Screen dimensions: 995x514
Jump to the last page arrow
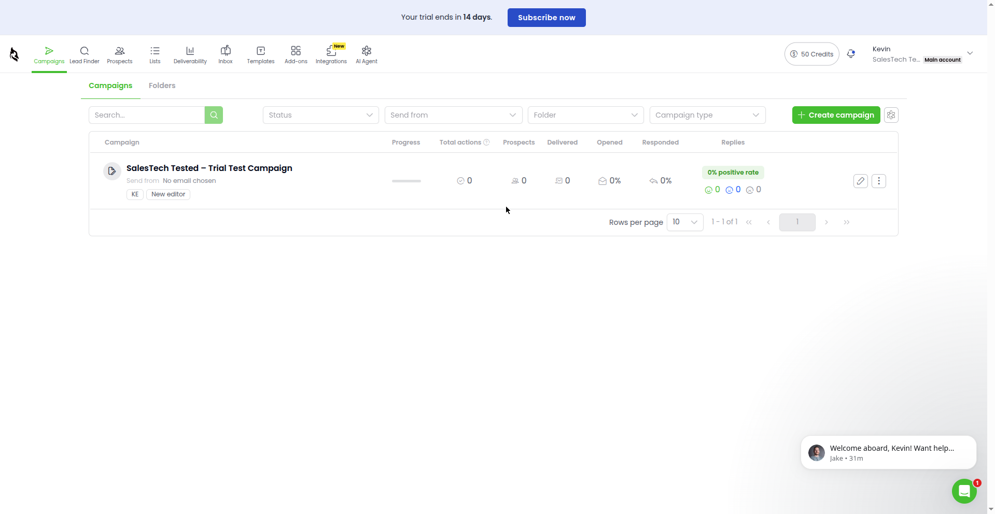[847, 222]
